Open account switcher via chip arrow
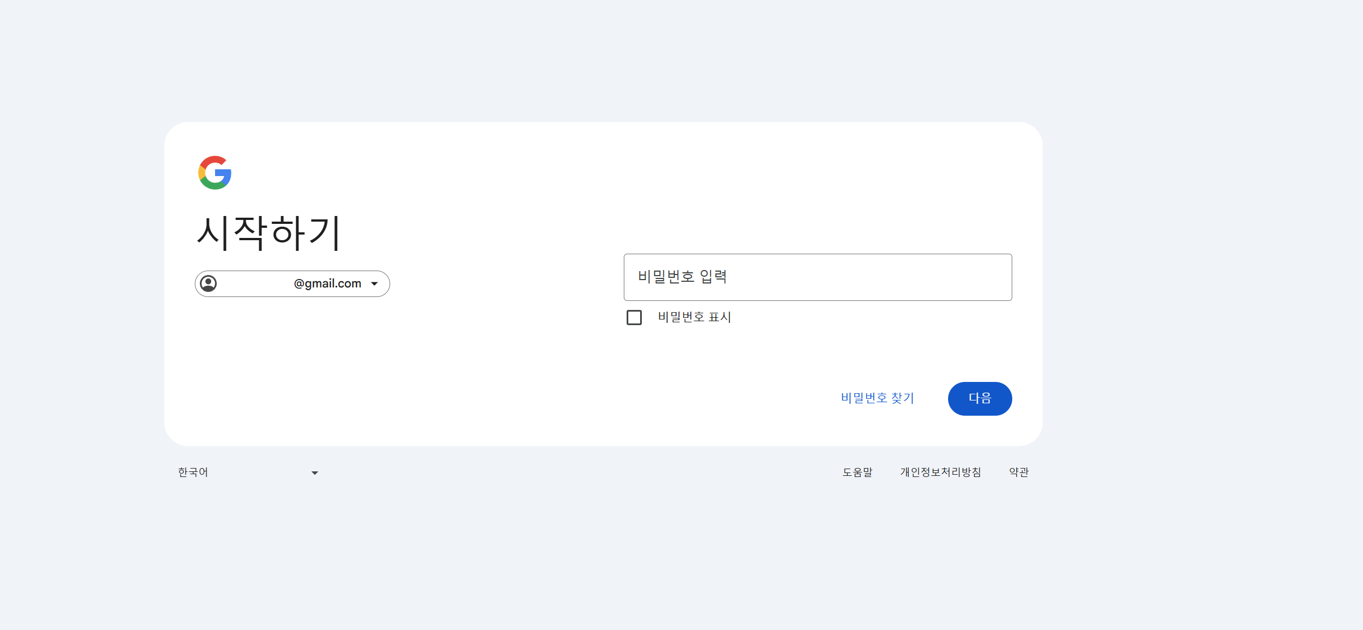Screen dimensions: 1363x630 pyautogui.click(x=374, y=283)
